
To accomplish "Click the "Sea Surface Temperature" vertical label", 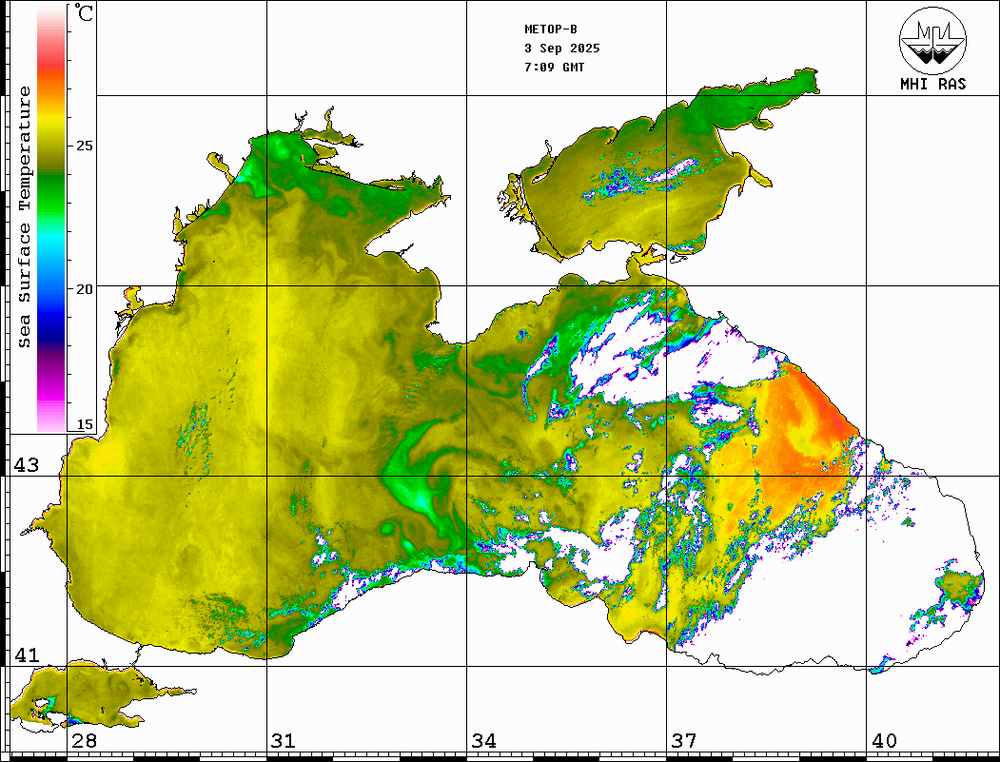I will 24,218.
